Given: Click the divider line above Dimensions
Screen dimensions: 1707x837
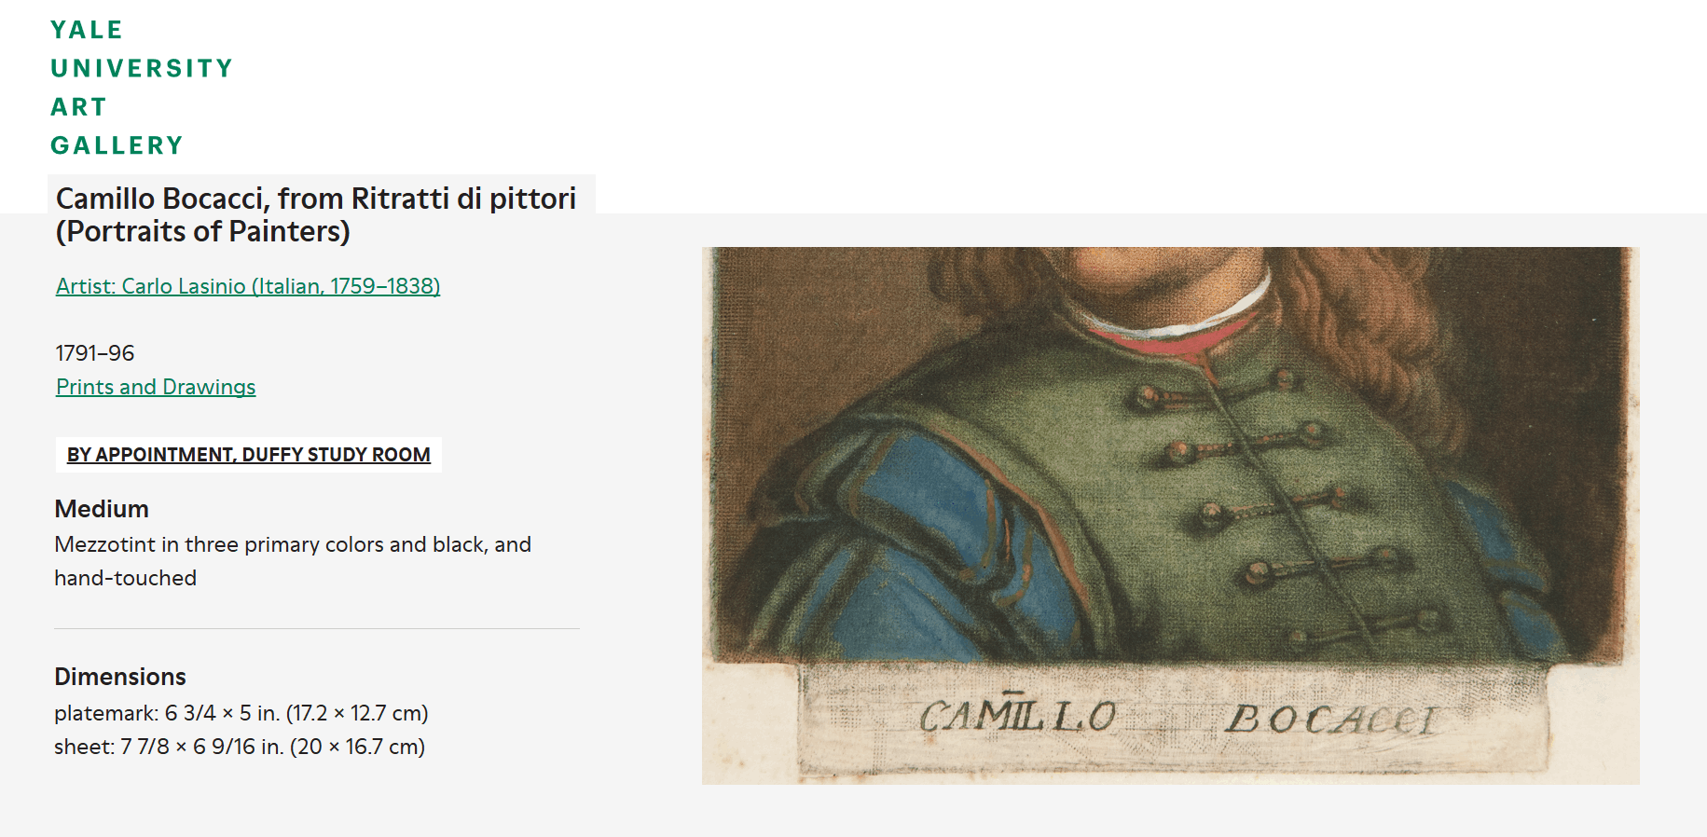Looking at the screenshot, I should point(317,629).
